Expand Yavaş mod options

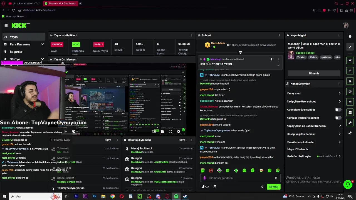pyautogui.click(x=340, y=93)
